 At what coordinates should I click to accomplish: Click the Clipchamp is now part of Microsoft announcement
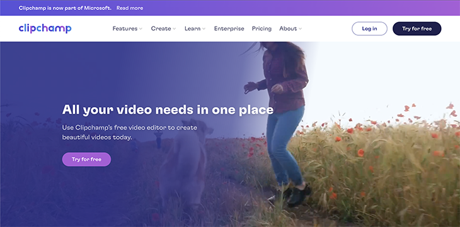tap(65, 8)
